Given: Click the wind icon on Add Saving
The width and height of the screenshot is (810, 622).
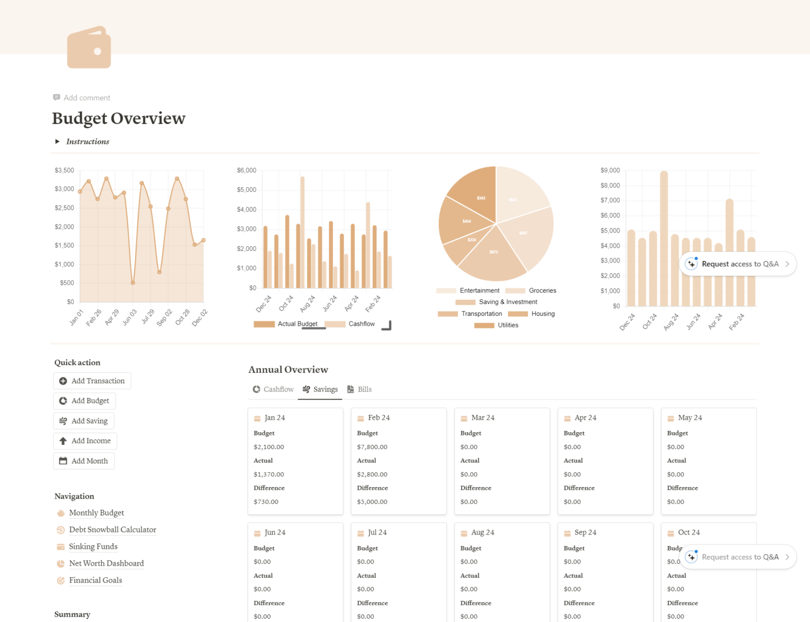Looking at the screenshot, I should (x=63, y=421).
